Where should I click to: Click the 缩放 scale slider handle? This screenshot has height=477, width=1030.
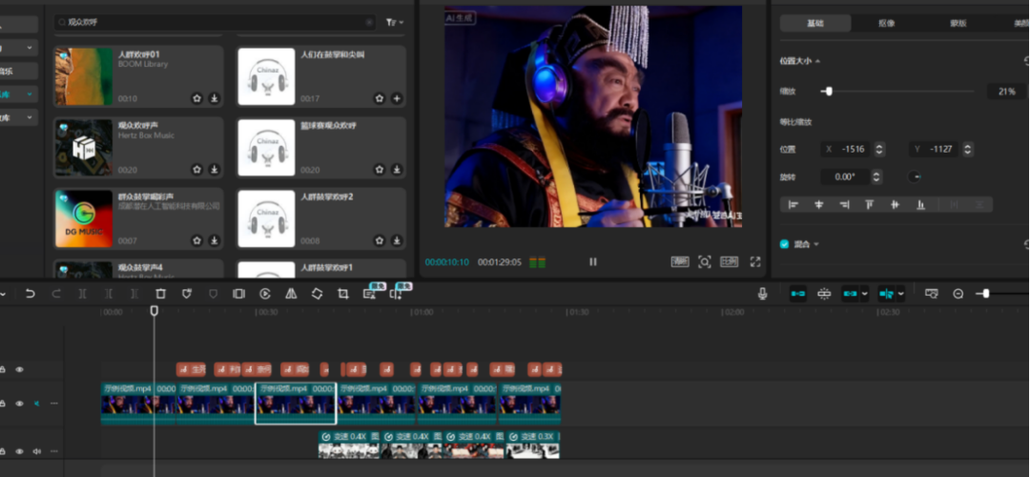pyautogui.click(x=828, y=92)
